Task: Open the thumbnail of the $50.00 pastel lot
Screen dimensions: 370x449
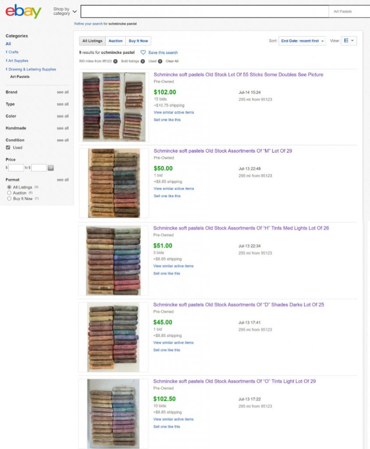Action: [x=114, y=183]
